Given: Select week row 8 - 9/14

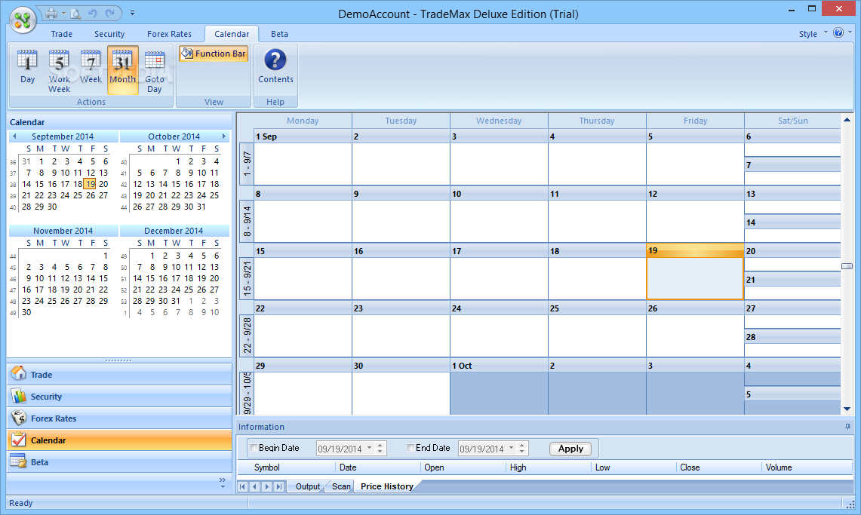Looking at the screenshot, I should click(247, 220).
